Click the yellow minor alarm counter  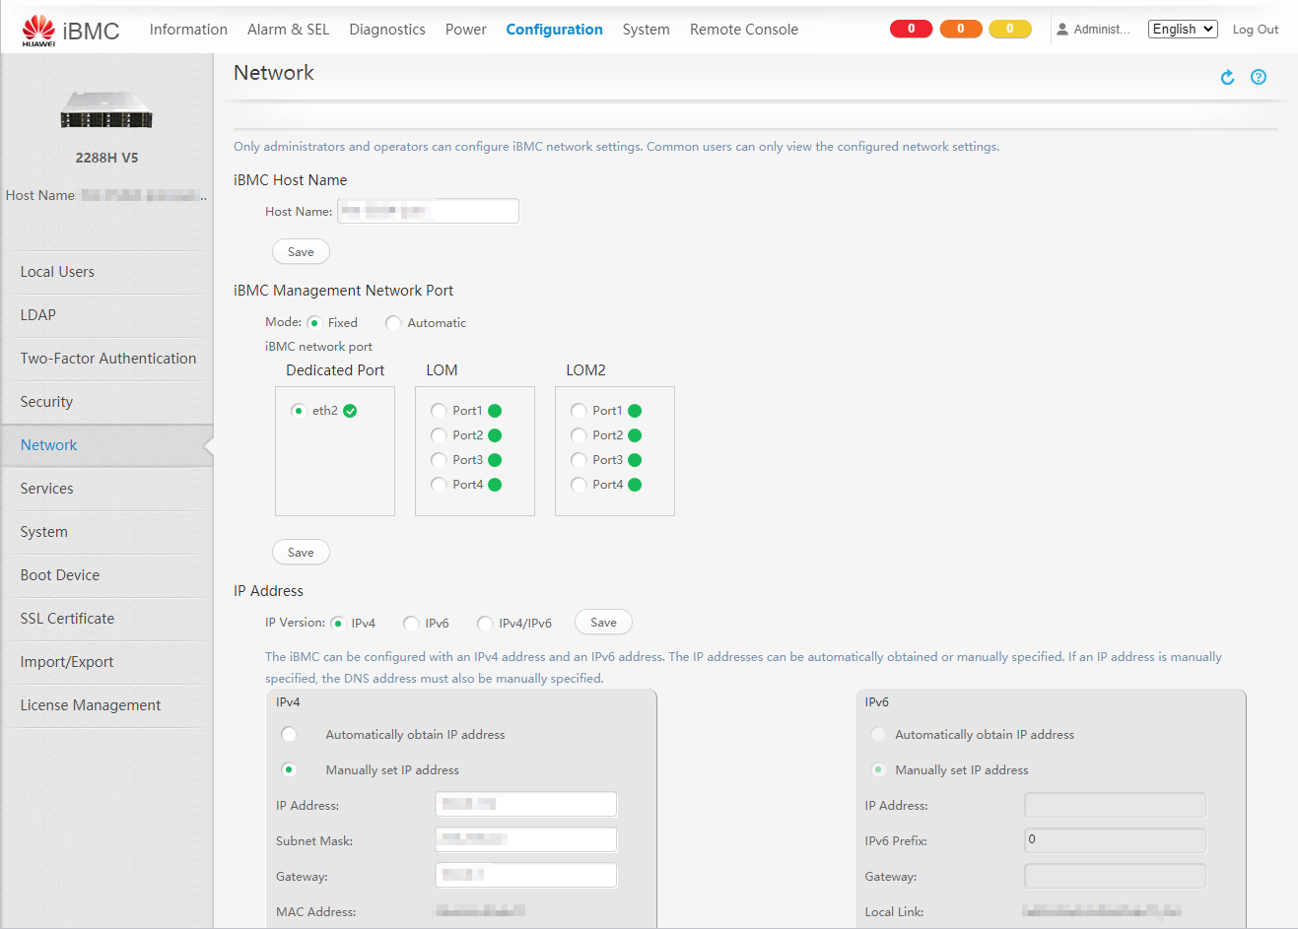pos(1010,29)
